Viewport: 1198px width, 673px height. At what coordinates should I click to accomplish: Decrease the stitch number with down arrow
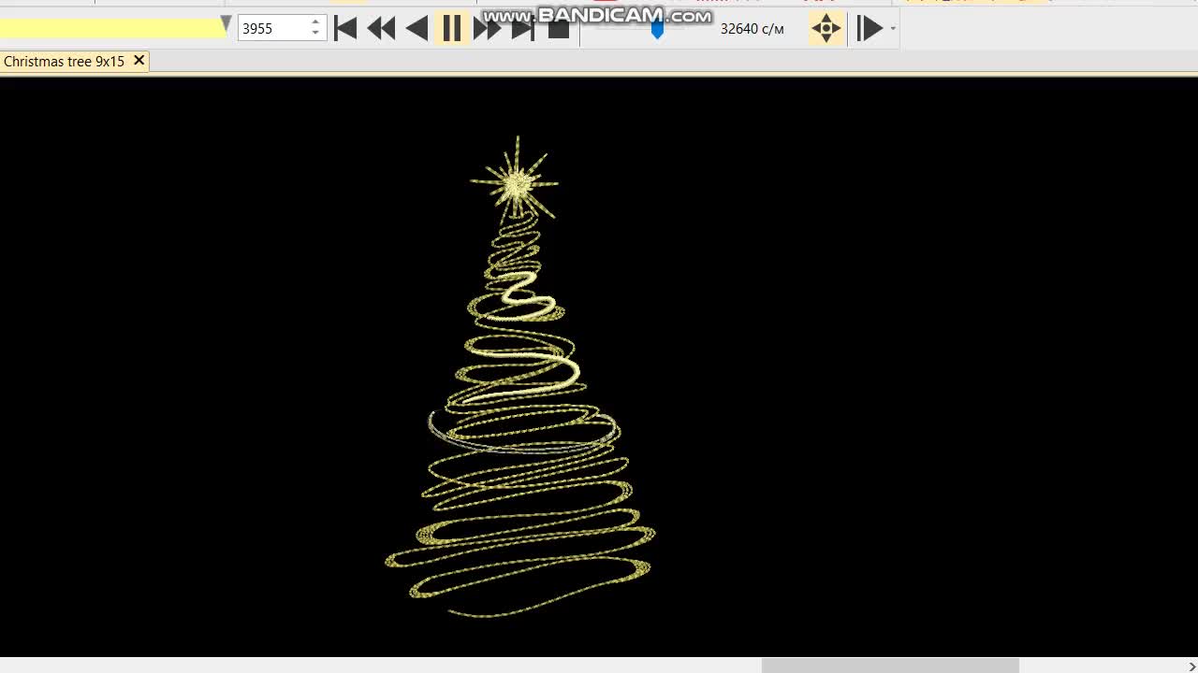(315, 34)
